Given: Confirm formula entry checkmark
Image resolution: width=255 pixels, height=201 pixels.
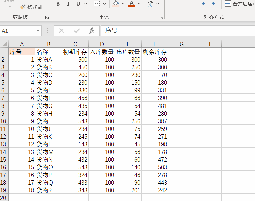Looking at the screenshot, I should click(77, 31).
